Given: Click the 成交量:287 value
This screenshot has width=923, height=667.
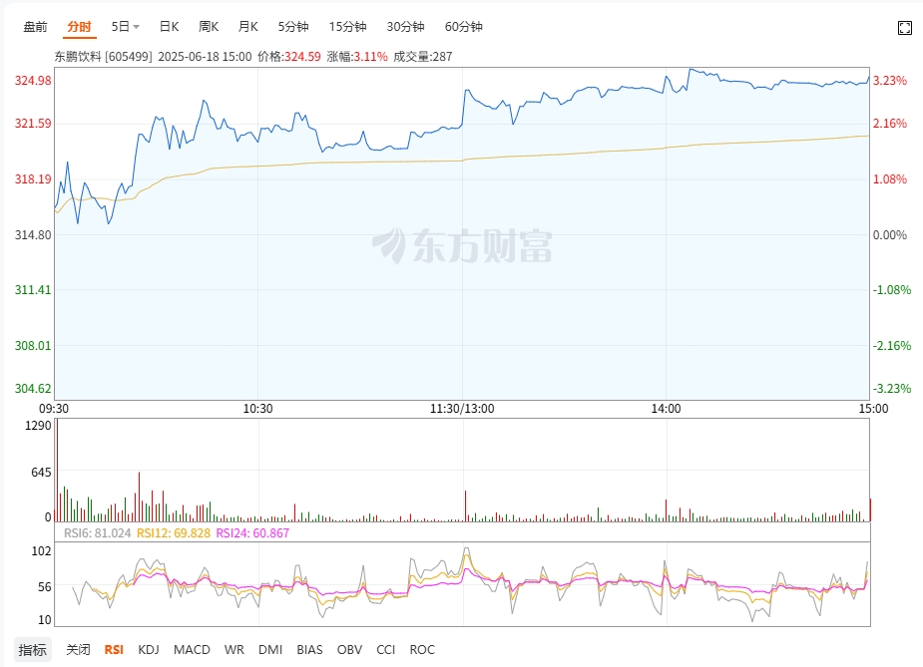Looking at the screenshot, I should (423, 57).
